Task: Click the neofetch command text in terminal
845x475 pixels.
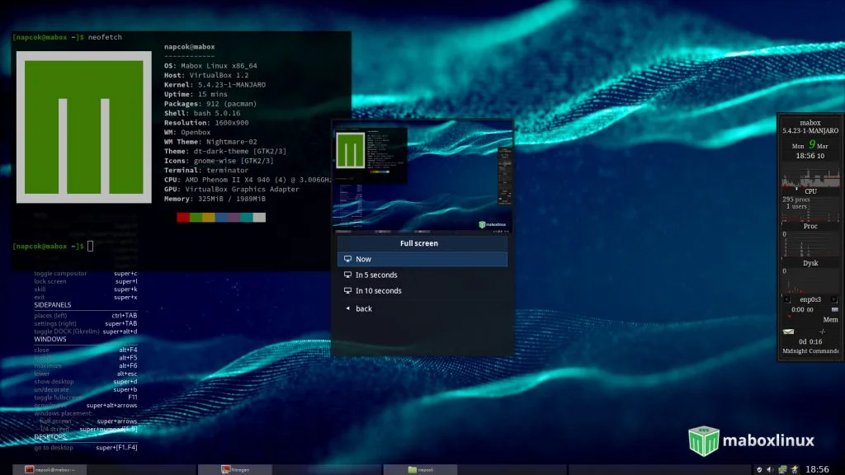Action: [x=105, y=37]
